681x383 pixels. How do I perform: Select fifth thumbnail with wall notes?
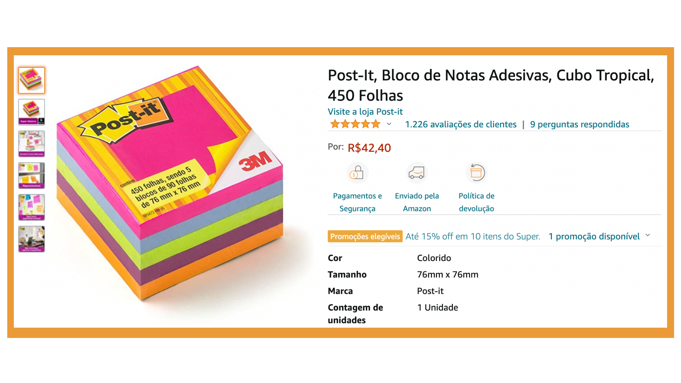[32, 207]
